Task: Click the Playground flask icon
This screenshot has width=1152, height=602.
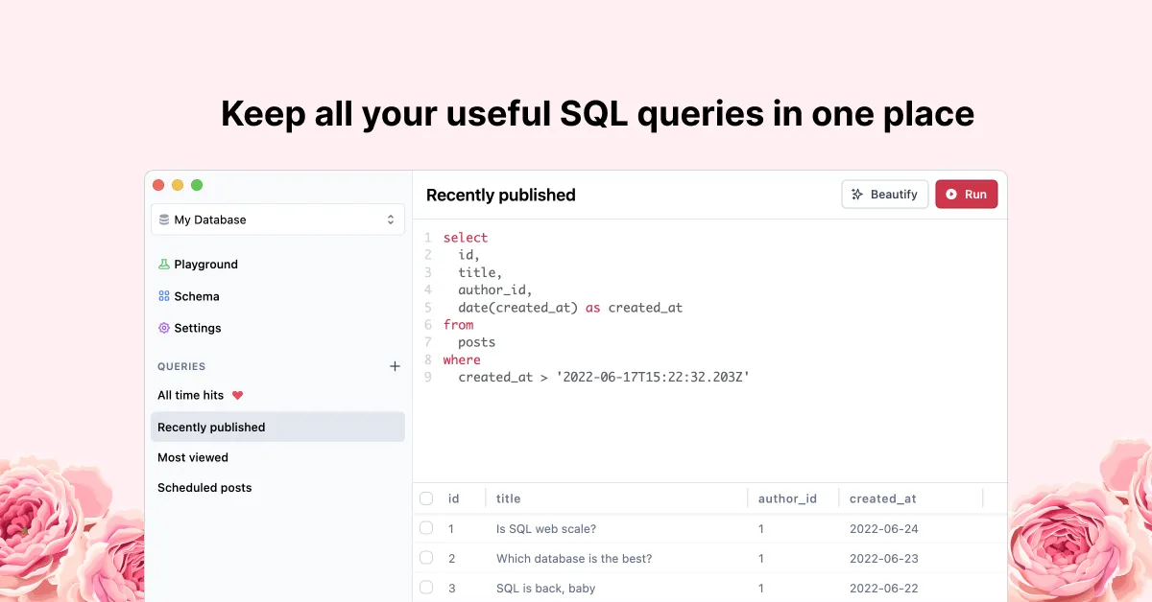Action: [x=164, y=265]
